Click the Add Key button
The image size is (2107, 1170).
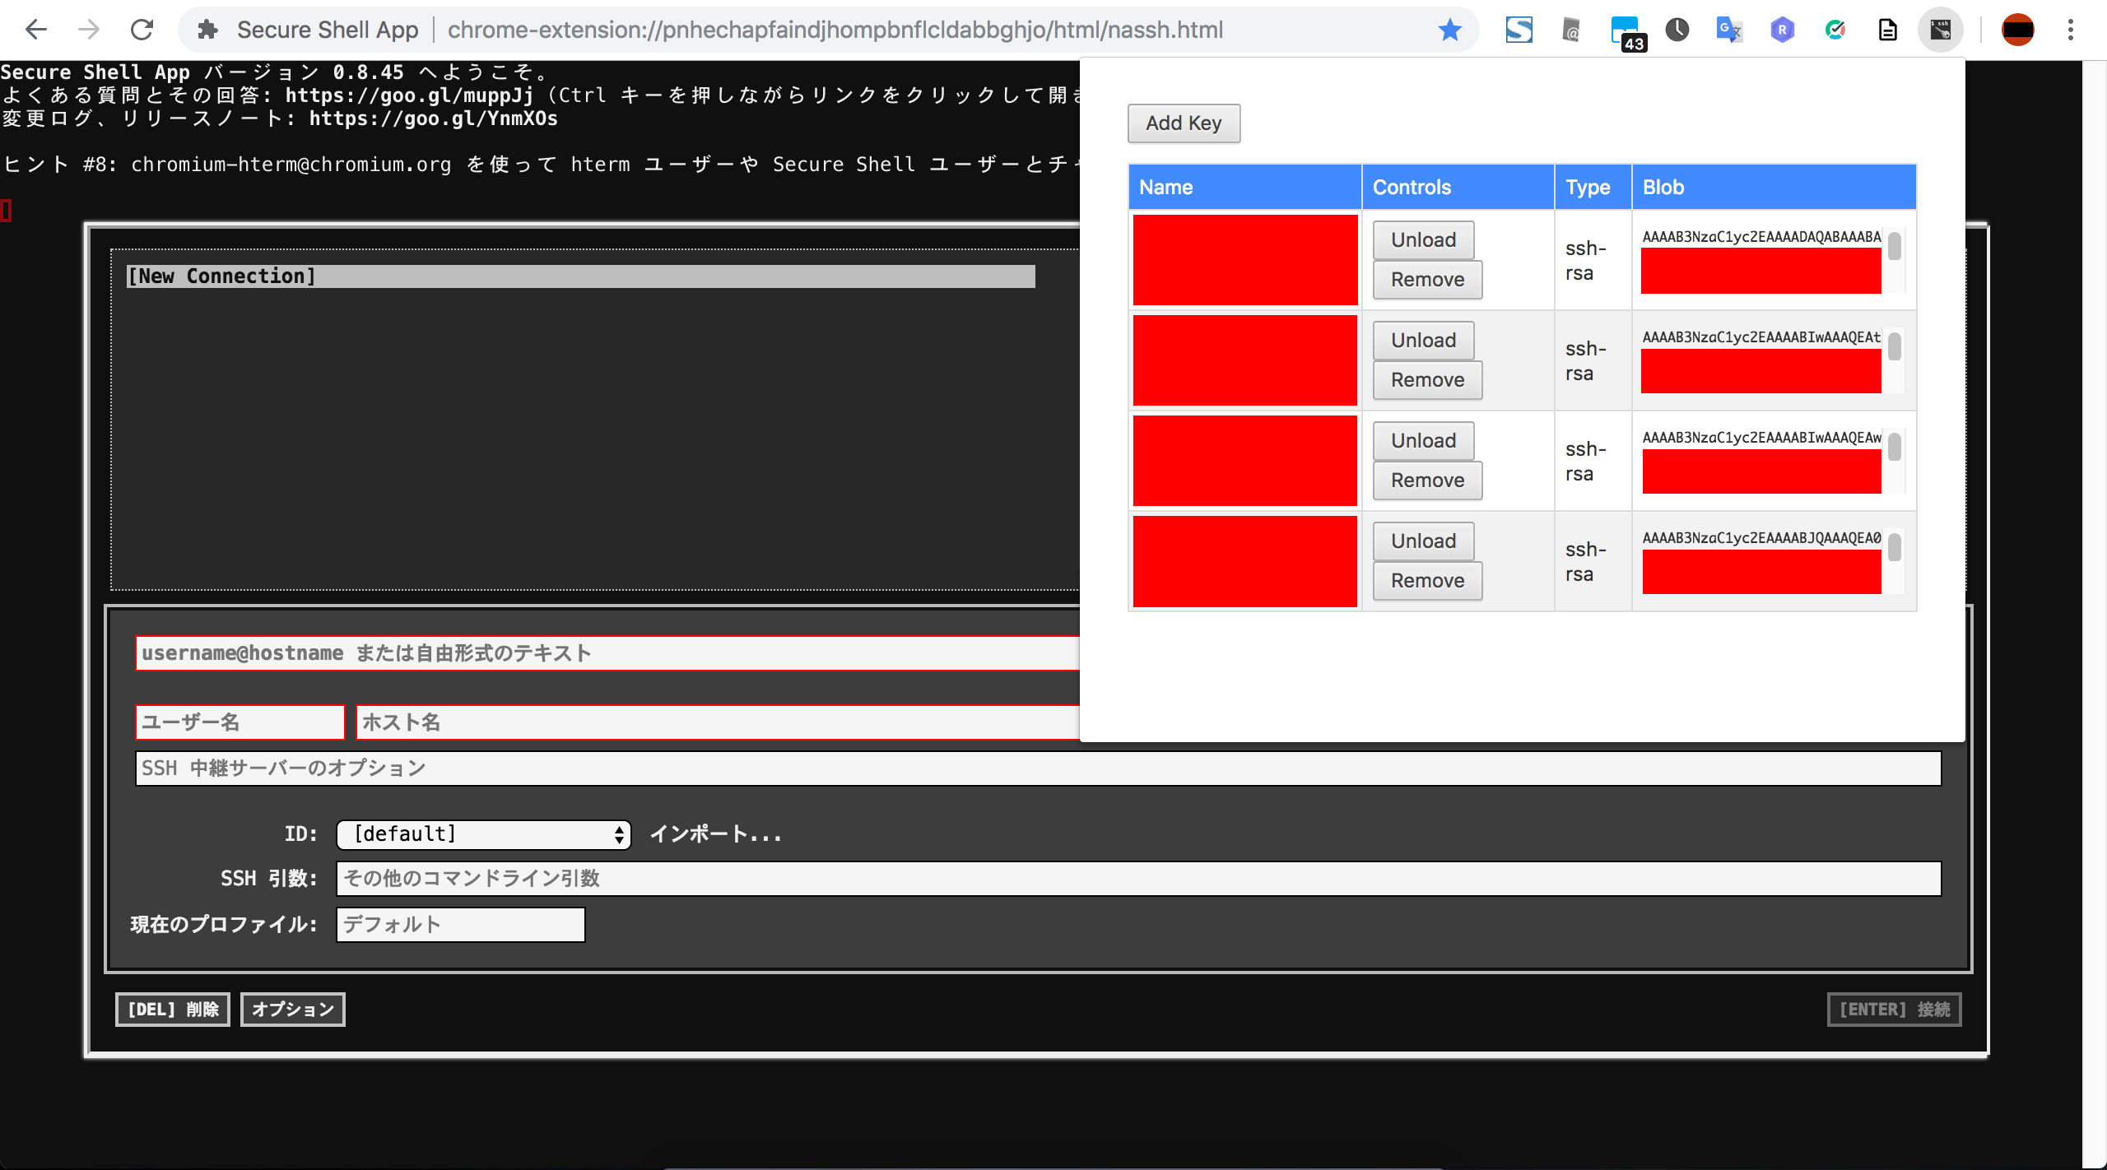tap(1183, 123)
